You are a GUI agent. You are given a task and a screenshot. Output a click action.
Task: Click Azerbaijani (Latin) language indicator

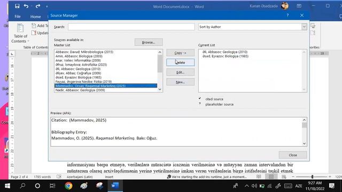pyautogui.click(x=80, y=177)
